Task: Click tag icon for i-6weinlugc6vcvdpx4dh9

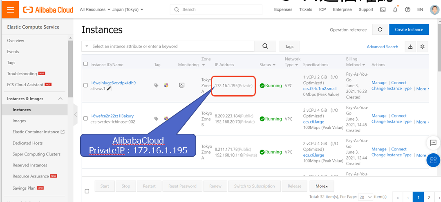Action: (156, 85)
